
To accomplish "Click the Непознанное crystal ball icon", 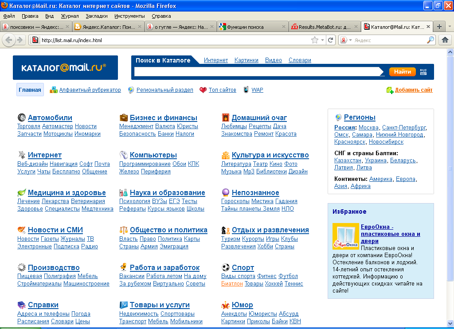I will (x=226, y=192).
